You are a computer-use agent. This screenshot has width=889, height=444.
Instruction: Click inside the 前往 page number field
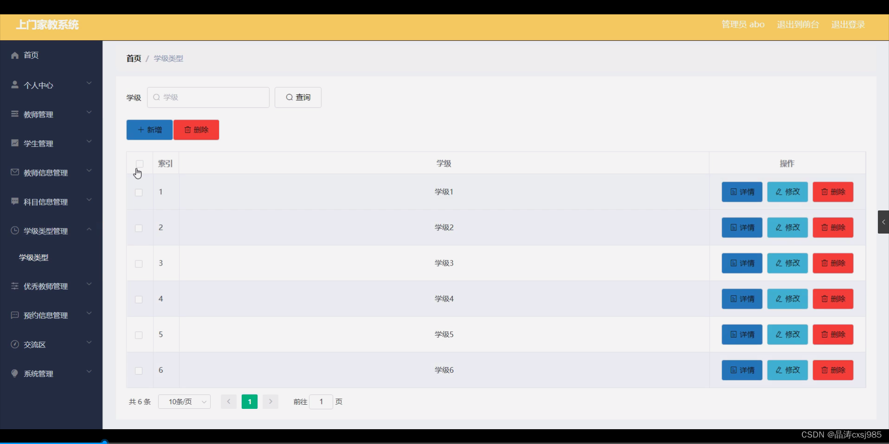click(321, 401)
